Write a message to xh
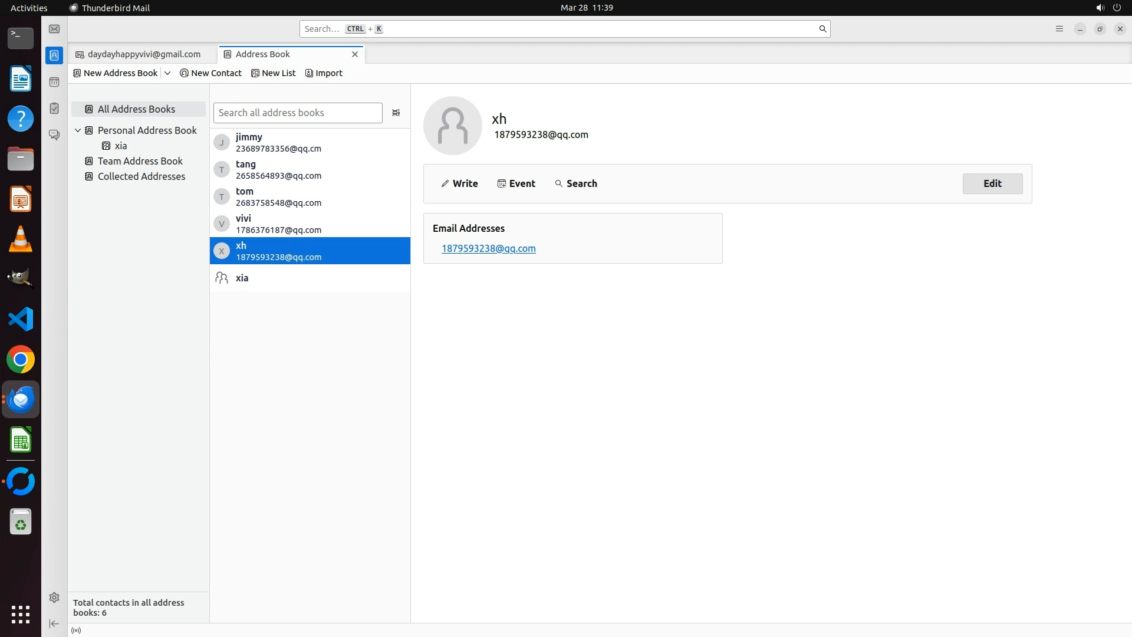The height and width of the screenshot is (637, 1132). (459, 183)
